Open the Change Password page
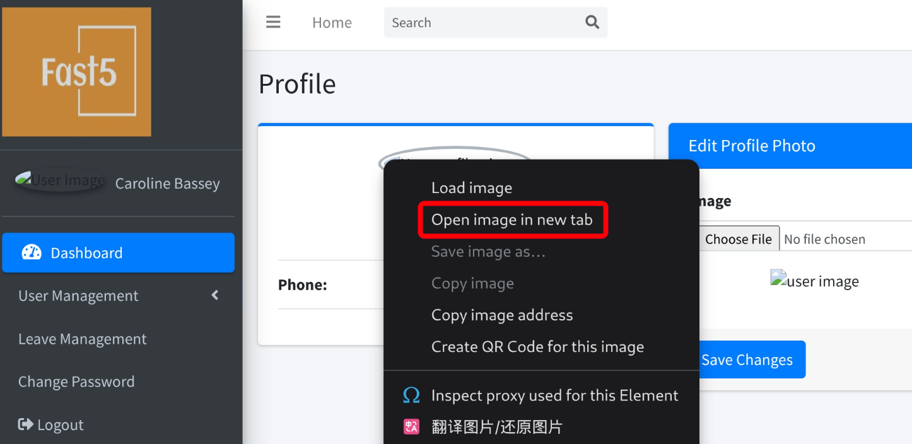Screen dimensions: 912x444 [76, 382]
